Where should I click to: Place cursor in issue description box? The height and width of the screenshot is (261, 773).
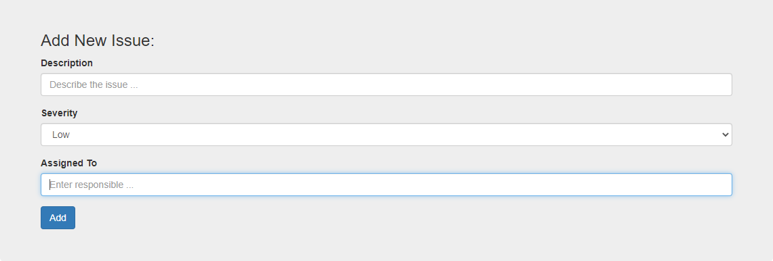(x=386, y=85)
